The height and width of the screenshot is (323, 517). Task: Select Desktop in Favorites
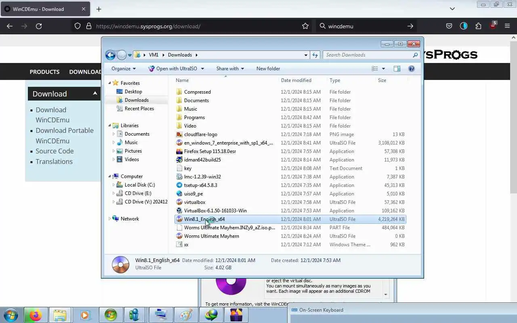pos(133,92)
